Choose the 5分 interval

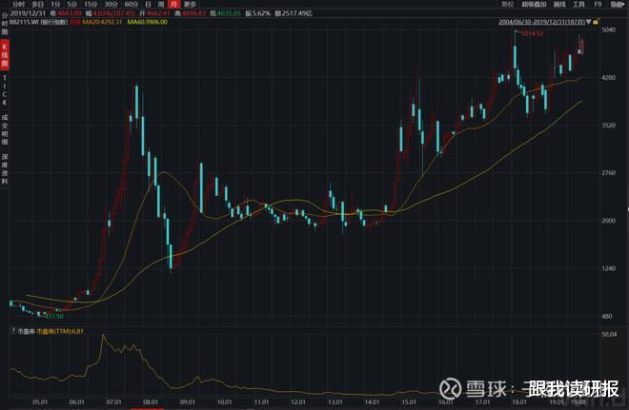[72, 5]
